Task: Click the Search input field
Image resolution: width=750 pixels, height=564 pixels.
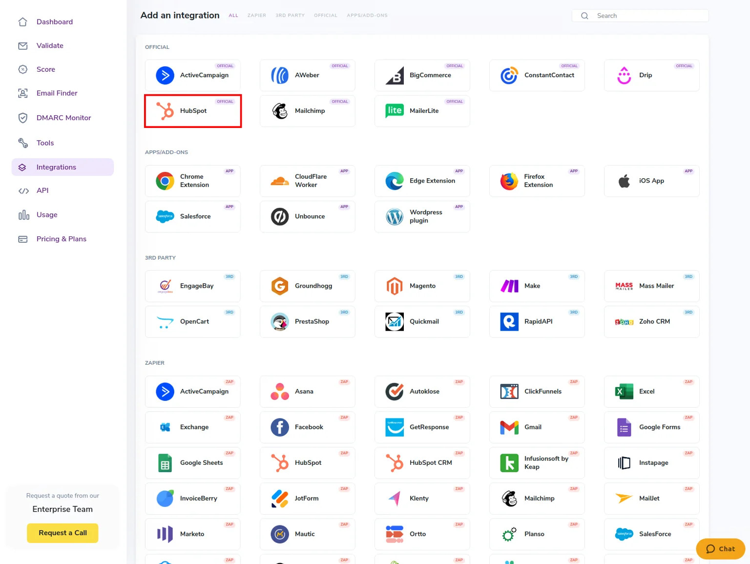Action: (x=640, y=15)
